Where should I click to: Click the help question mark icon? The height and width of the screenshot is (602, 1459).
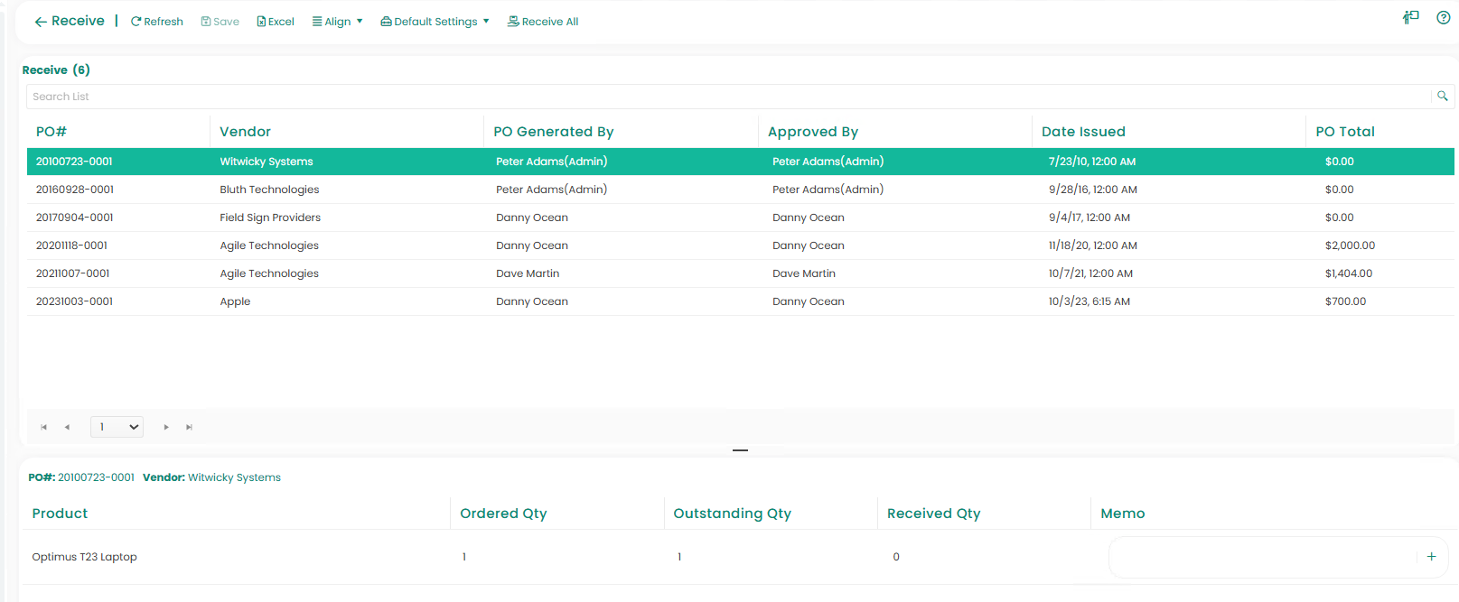click(x=1443, y=17)
